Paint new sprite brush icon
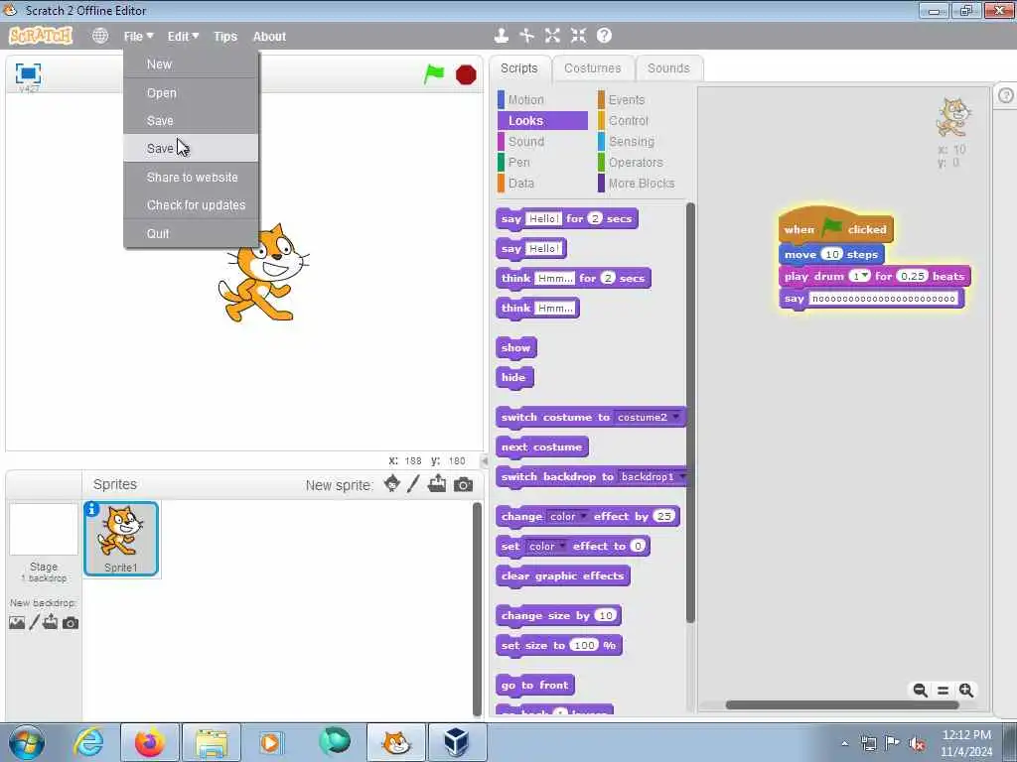 click(414, 484)
